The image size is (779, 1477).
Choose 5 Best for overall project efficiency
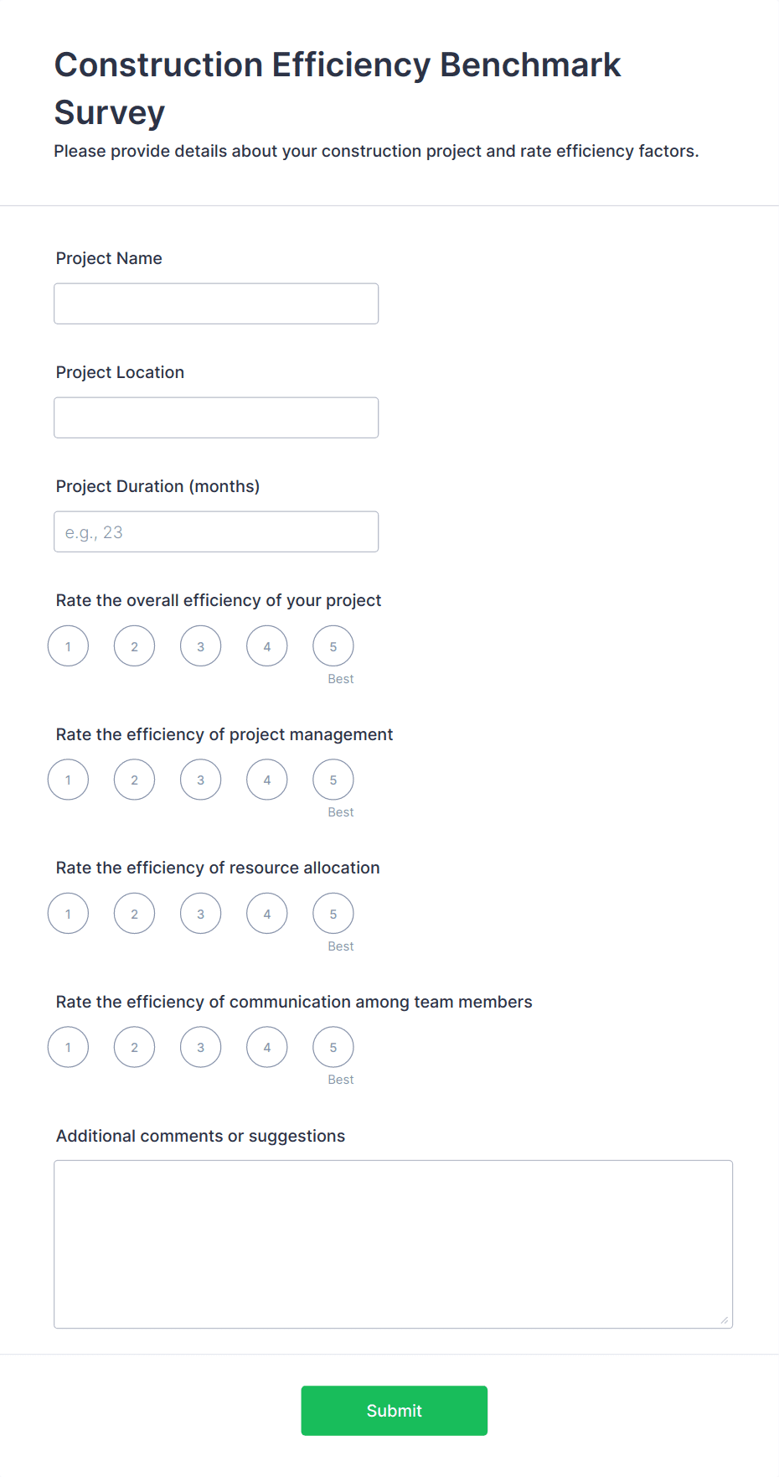(333, 646)
